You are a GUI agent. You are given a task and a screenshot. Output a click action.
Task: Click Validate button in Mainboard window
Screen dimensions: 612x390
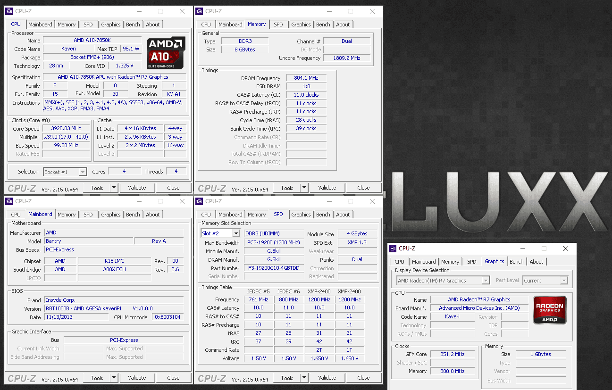(x=137, y=378)
